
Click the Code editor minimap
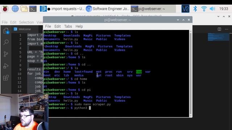[218, 37]
